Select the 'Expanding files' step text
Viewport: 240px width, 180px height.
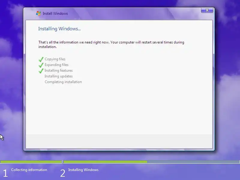pos(56,65)
